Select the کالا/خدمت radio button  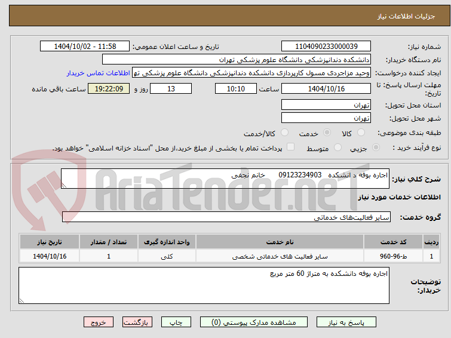point(284,133)
